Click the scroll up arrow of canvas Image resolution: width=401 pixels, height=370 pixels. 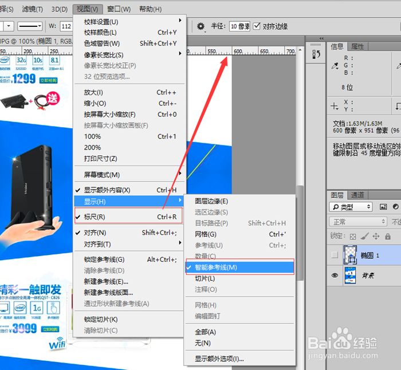click(x=300, y=50)
